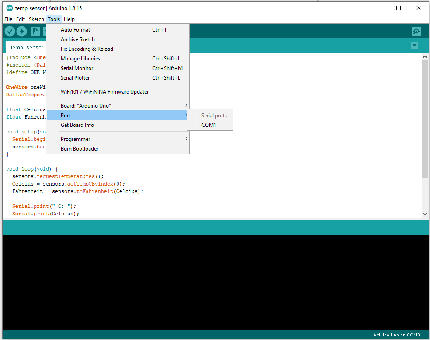Viewport: 430px width, 340px height.
Task: Open the tab options dropdown arrow
Action: 414,46
